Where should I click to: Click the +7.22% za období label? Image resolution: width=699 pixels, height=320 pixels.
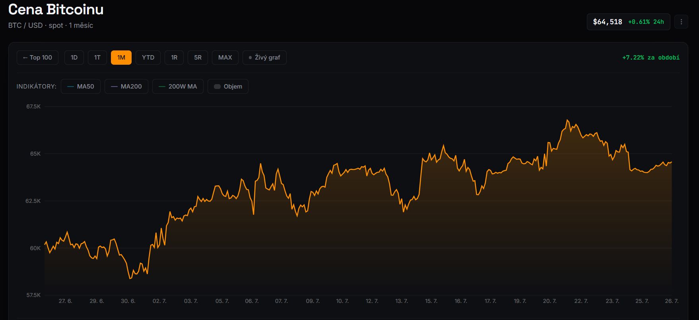(x=651, y=58)
